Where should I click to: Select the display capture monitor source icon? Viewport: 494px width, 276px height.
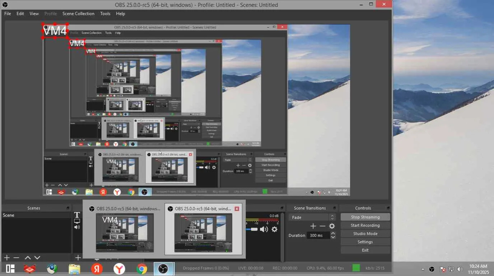(77, 221)
